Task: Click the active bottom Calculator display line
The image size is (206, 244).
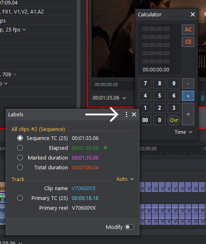Action: 156,69
